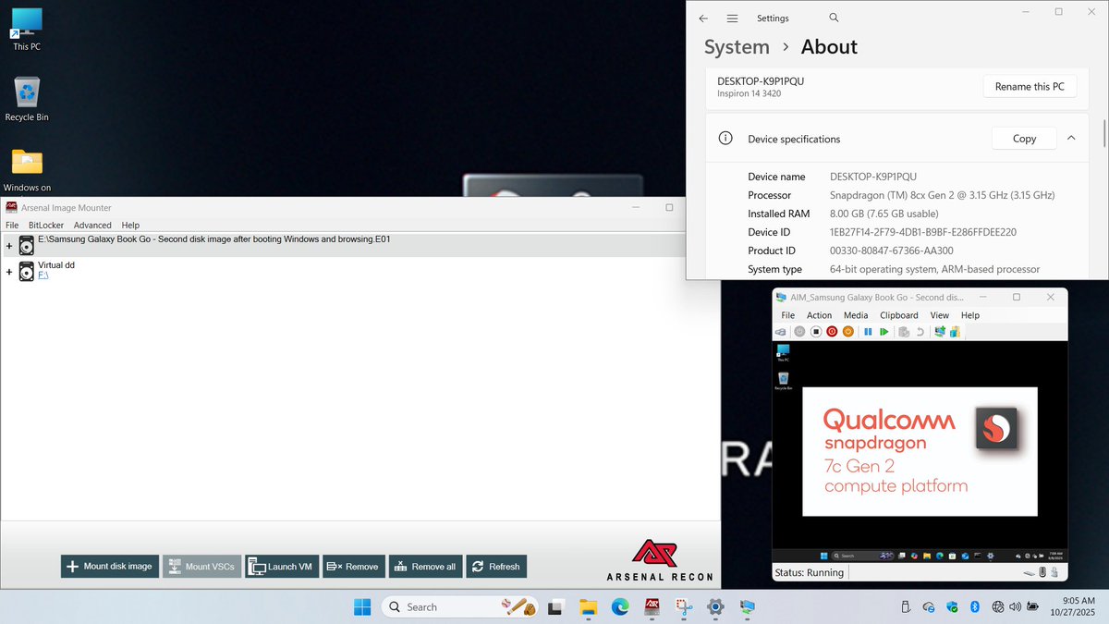
Task: Pause the virtual machine
Action: 868,331
